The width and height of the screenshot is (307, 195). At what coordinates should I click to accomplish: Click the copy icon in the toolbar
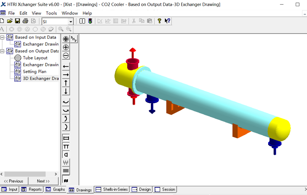click(x=142, y=21)
